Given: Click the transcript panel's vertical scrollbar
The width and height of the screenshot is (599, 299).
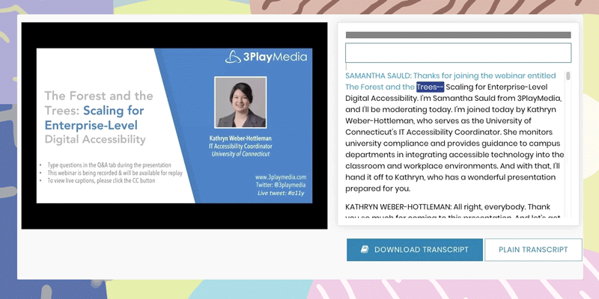Looking at the screenshot, I should tap(568, 75).
